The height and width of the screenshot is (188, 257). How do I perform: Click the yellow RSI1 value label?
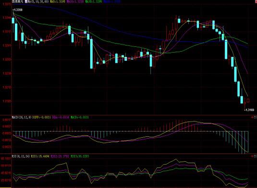click(x=40, y=156)
